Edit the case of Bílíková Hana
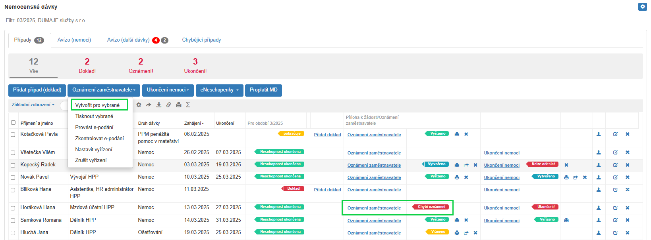Screen dimensions: 651x240 coord(615,190)
